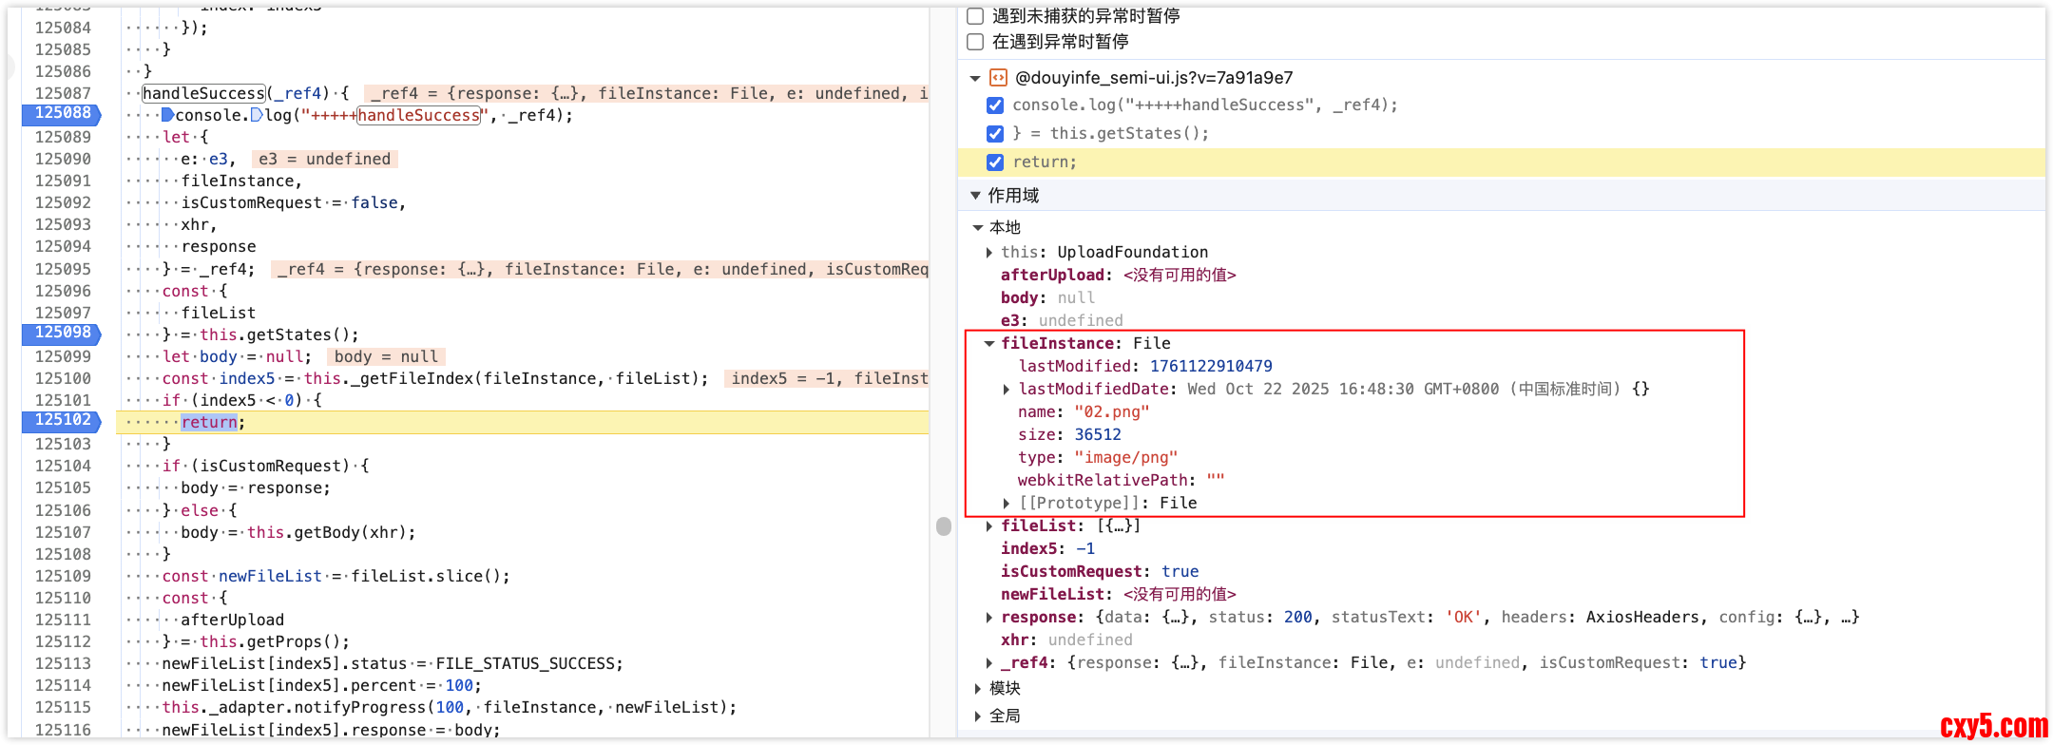Click line number 125116 in the gutter
2053x745 pixels.
click(63, 730)
